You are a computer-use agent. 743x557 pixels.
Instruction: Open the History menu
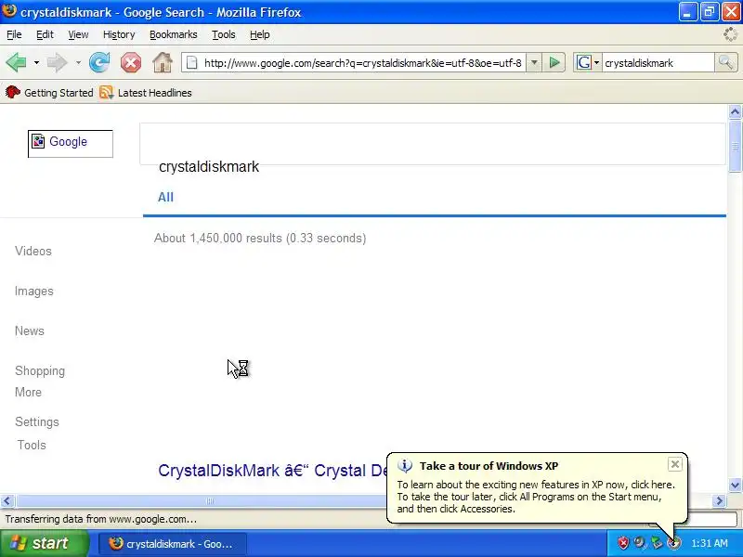coord(119,34)
